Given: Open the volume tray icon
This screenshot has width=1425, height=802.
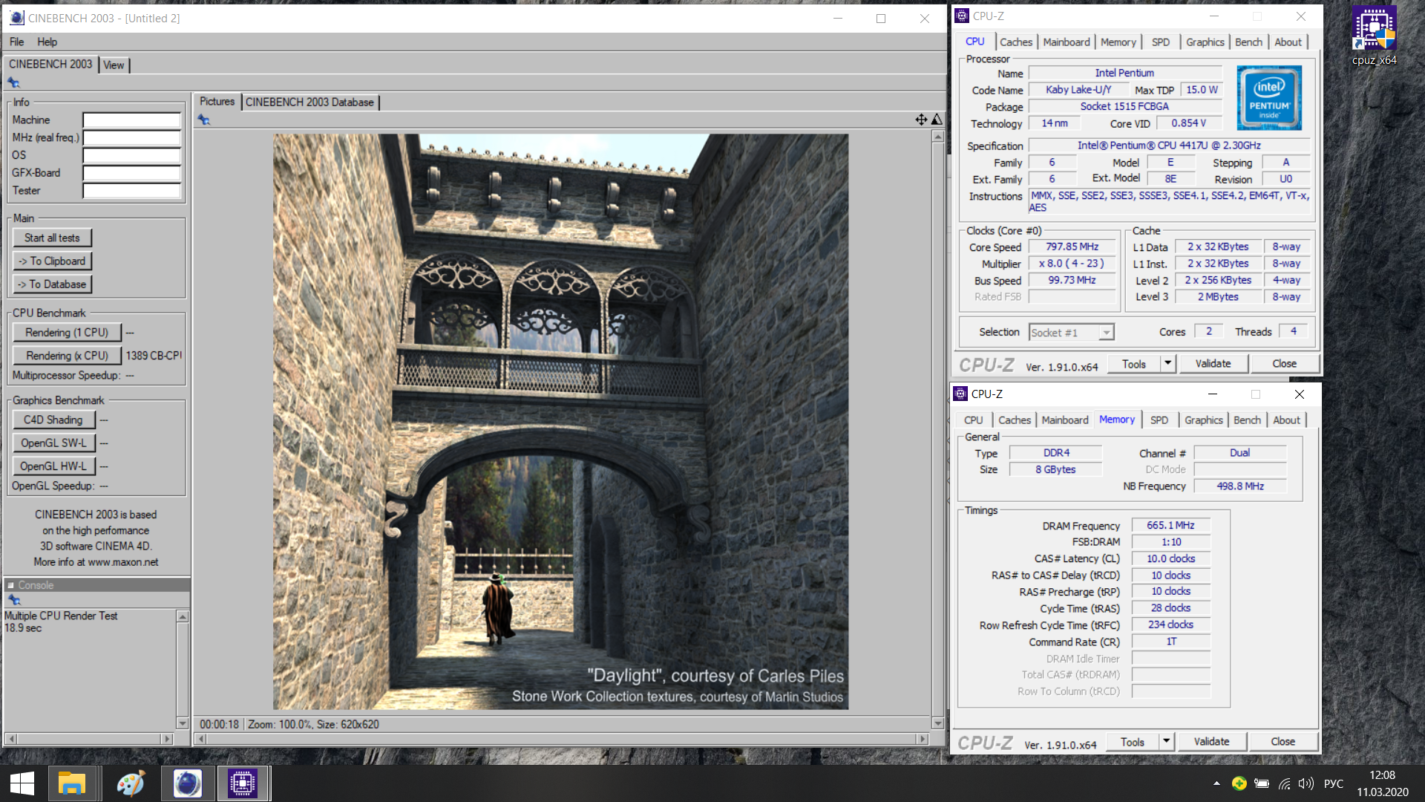Looking at the screenshot, I should tap(1306, 783).
